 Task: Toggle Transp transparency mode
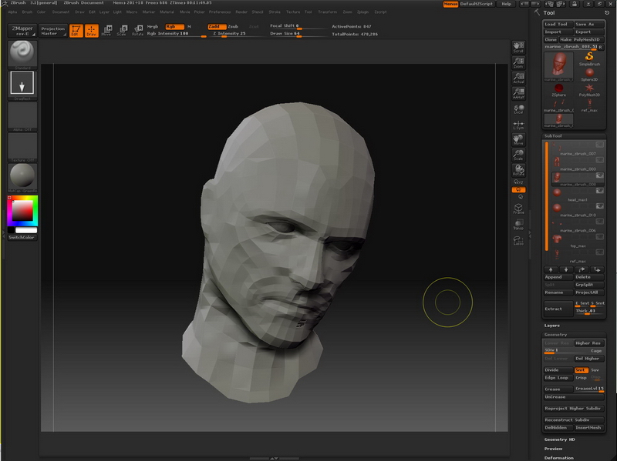click(518, 224)
